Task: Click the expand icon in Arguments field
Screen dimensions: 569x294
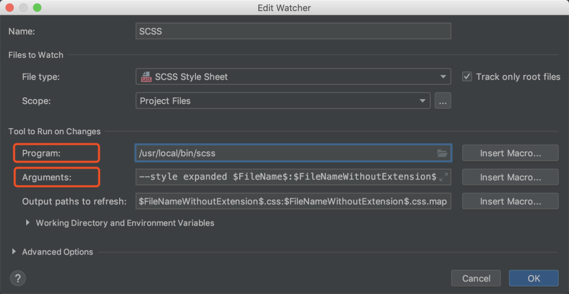Action: click(443, 177)
